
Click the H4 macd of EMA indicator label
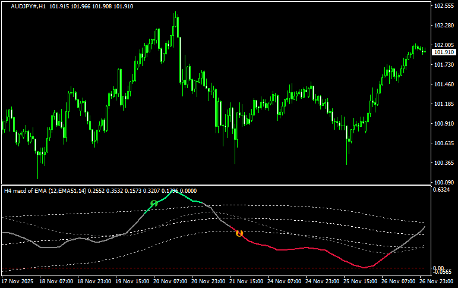click(45, 190)
